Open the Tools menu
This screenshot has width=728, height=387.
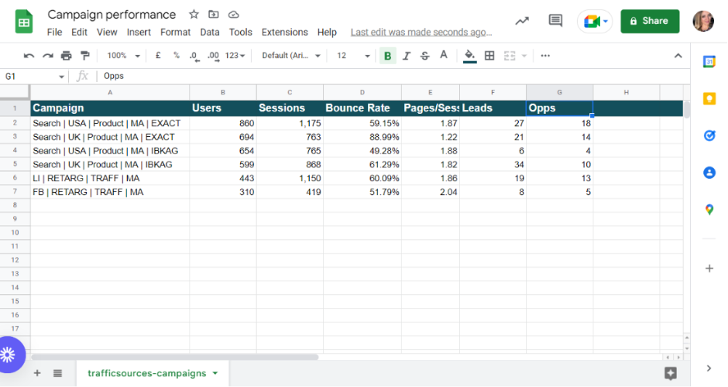coord(241,32)
